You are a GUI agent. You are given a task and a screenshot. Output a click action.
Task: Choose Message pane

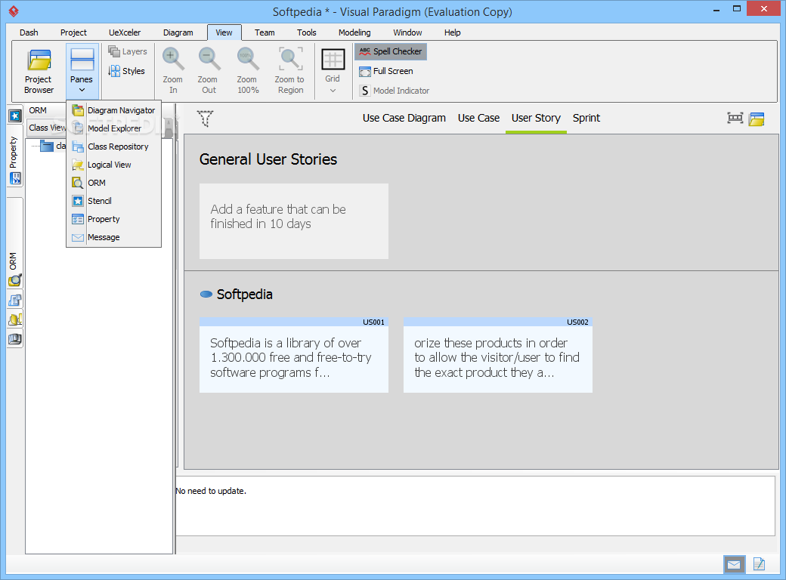(x=114, y=237)
